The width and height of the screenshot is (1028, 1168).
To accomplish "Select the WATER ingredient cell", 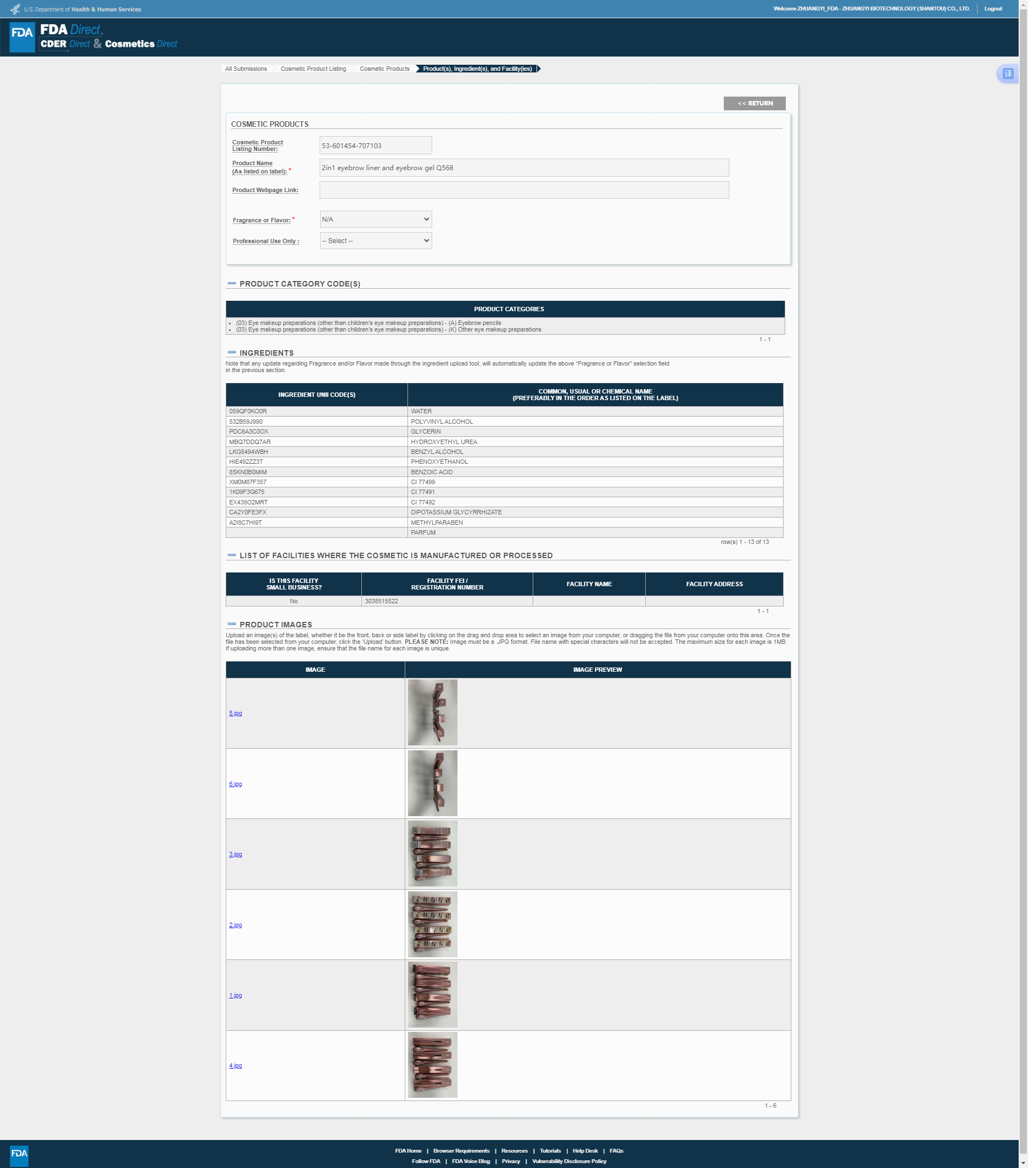I will (595, 412).
